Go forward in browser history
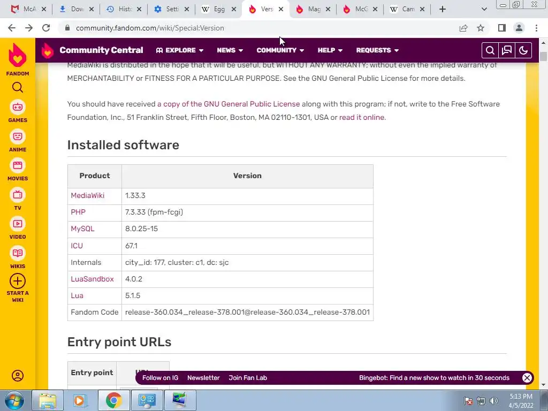The image size is (548, 411). [x=29, y=28]
